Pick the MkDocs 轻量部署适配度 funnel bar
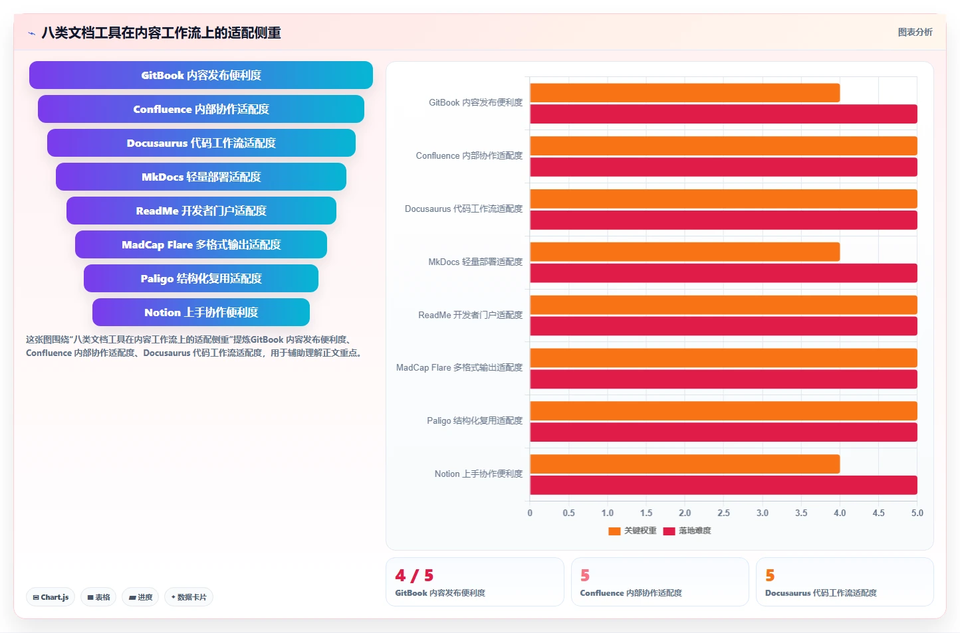This screenshot has width=960, height=633. [201, 177]
